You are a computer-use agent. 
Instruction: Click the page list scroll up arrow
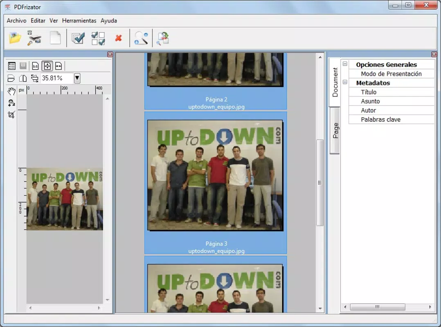(x=320, y=57)
